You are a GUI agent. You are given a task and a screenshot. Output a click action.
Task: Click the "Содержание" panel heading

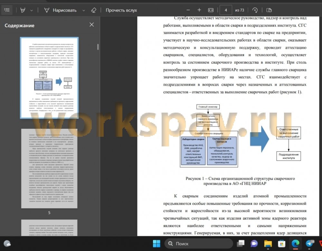click(x=20, y=25)
